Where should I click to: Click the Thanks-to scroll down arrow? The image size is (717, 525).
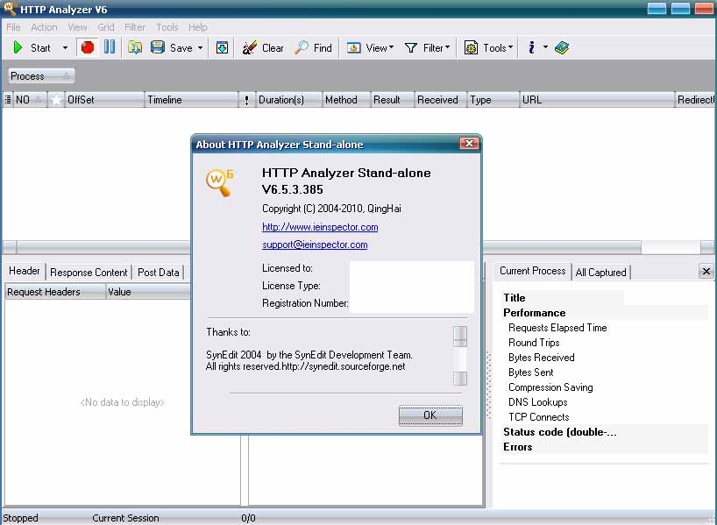click(460, 379)
